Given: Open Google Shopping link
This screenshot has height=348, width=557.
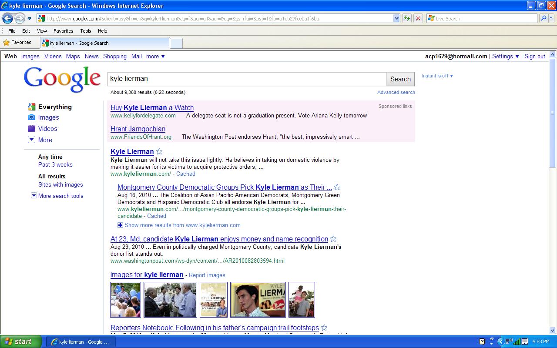Looking at the screenshot, I should 115,56.
